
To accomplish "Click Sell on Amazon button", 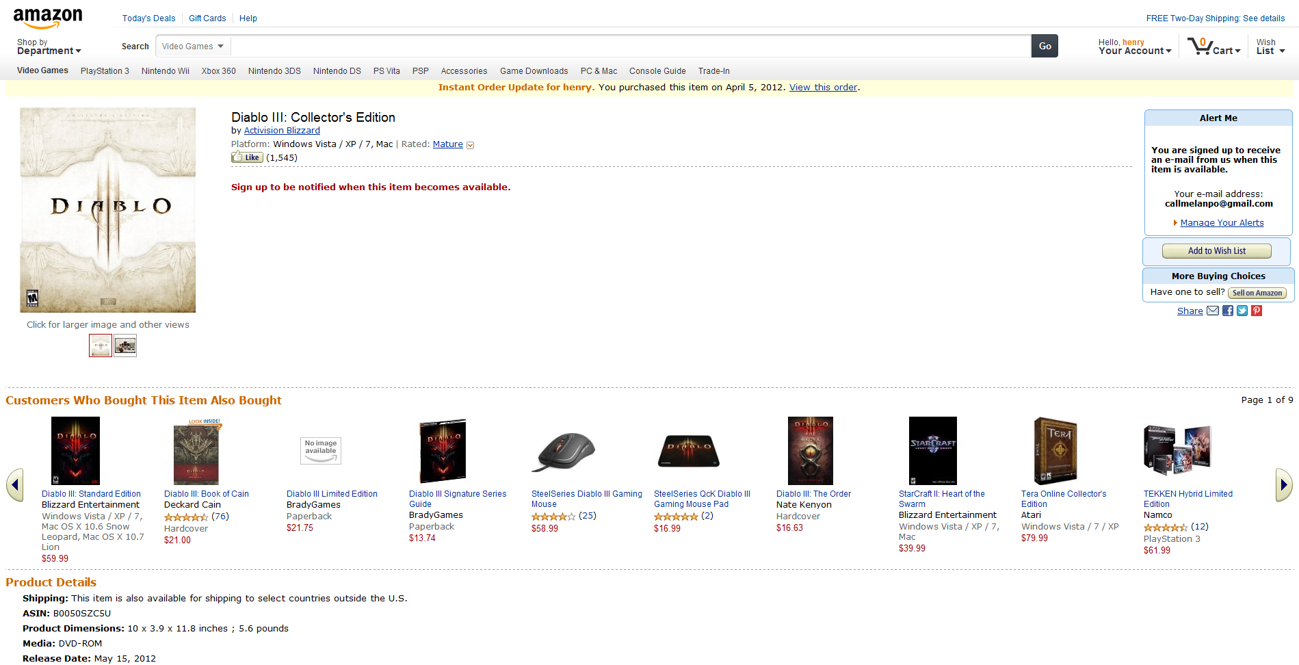I will coord(1257,293).
